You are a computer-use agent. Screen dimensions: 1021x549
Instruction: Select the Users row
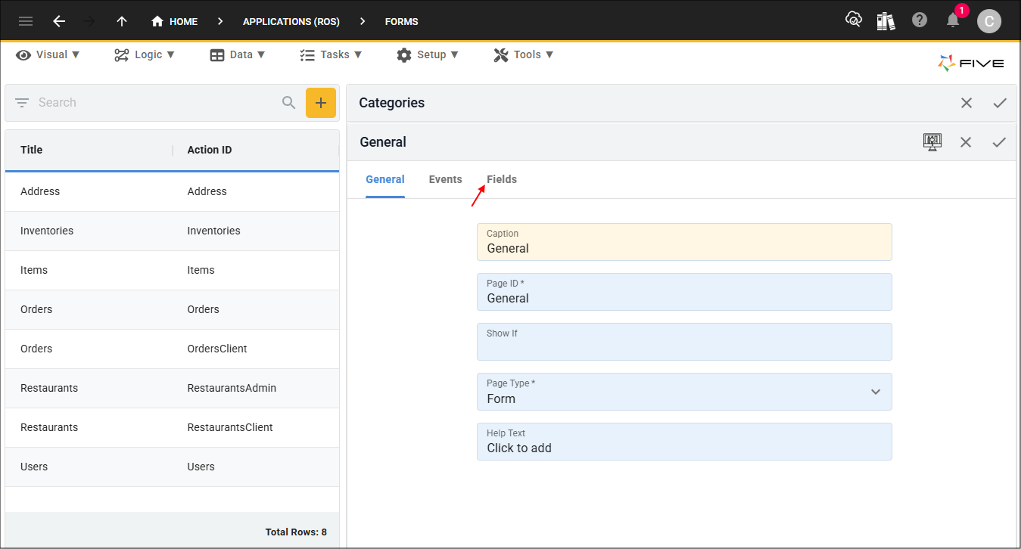point(172,467)
